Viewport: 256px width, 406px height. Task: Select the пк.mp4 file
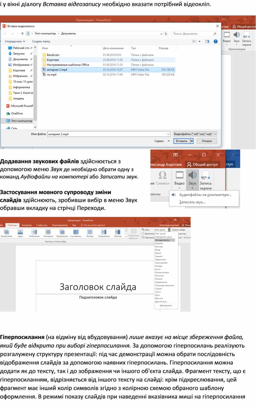pyautogui.click(x=108, y=74)
